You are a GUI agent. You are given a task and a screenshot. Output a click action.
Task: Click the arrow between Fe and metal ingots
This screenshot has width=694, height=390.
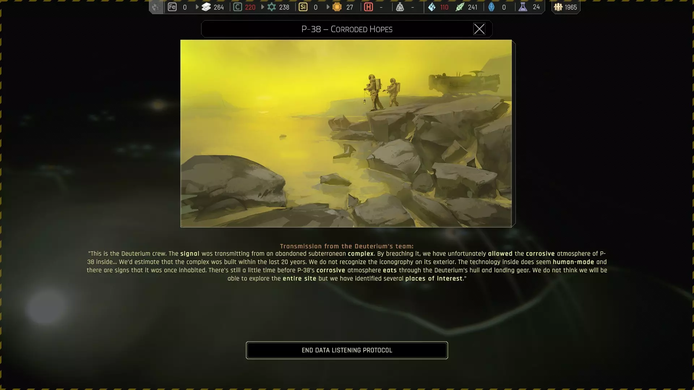pos(197,7)
